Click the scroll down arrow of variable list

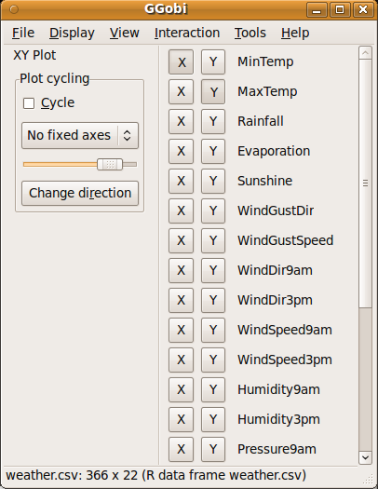(365, 458)
